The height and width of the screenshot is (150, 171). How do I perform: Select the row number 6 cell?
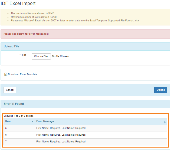[19, 135]
